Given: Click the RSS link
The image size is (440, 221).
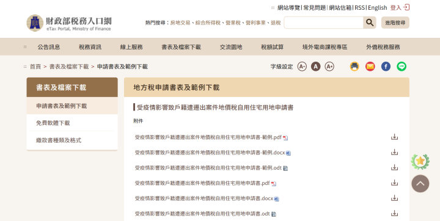Looking at the screenshot, I should click(360, 7).
